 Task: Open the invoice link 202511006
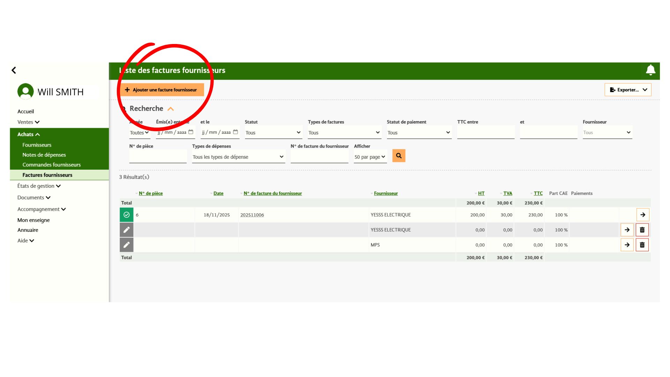[x=252, y=215]
